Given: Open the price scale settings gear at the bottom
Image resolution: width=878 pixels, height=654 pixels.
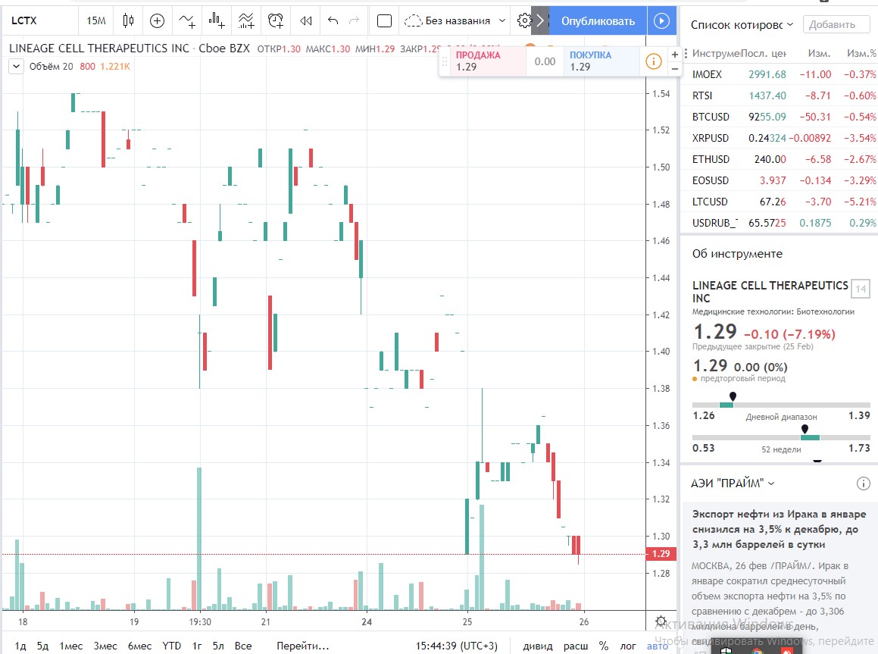Looking at the screenshot, I should coord(661,621).
